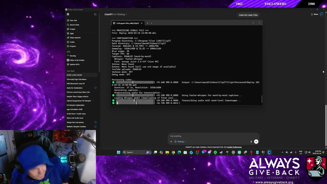Expand the Thinking mode dropdown in composer
The width and height of the screenshot is (327, 184).
click(180, 142)
